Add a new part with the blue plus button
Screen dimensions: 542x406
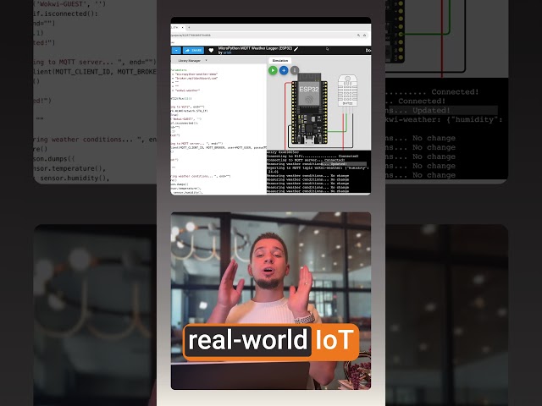click(x=284, y=70)
